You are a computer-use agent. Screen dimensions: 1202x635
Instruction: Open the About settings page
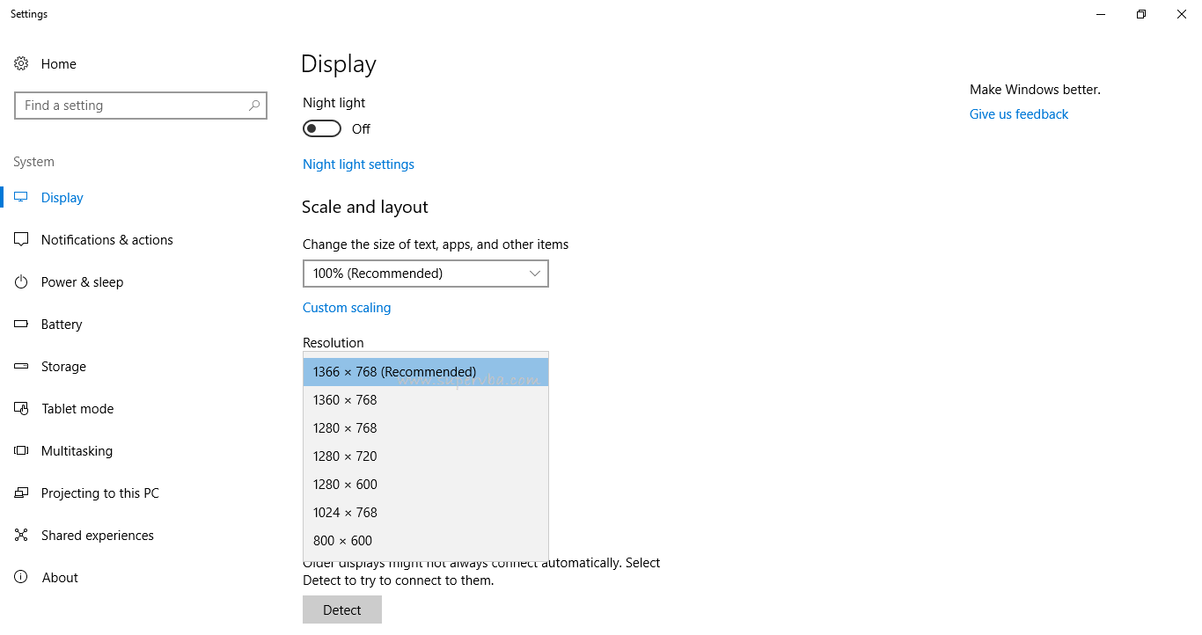point(60,578)
